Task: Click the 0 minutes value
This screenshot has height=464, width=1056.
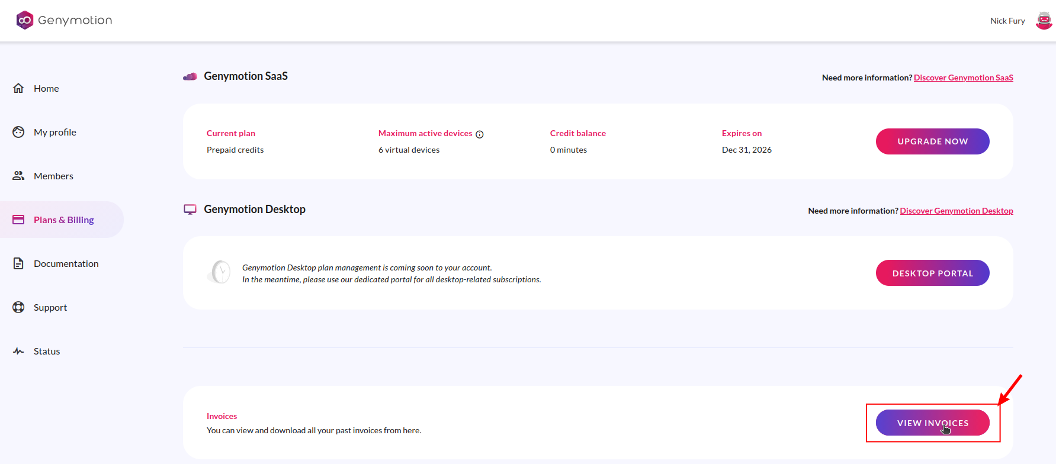Action: (569, 150)
